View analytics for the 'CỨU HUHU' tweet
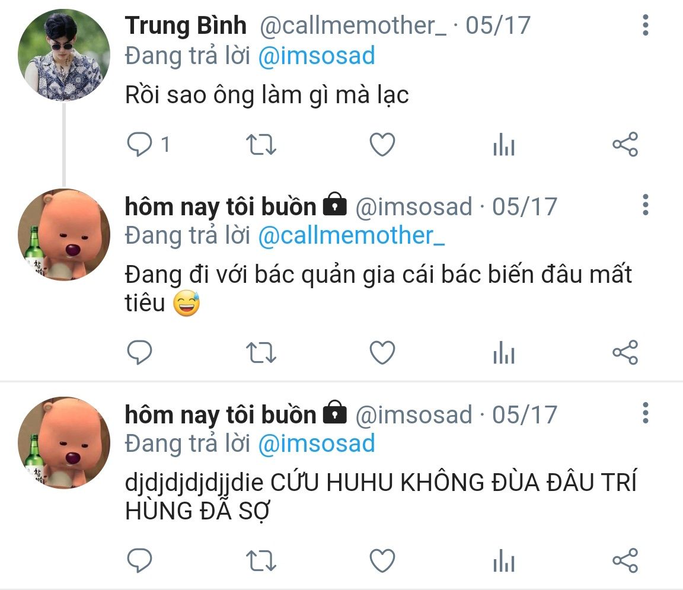 click(x=504, y=560)
